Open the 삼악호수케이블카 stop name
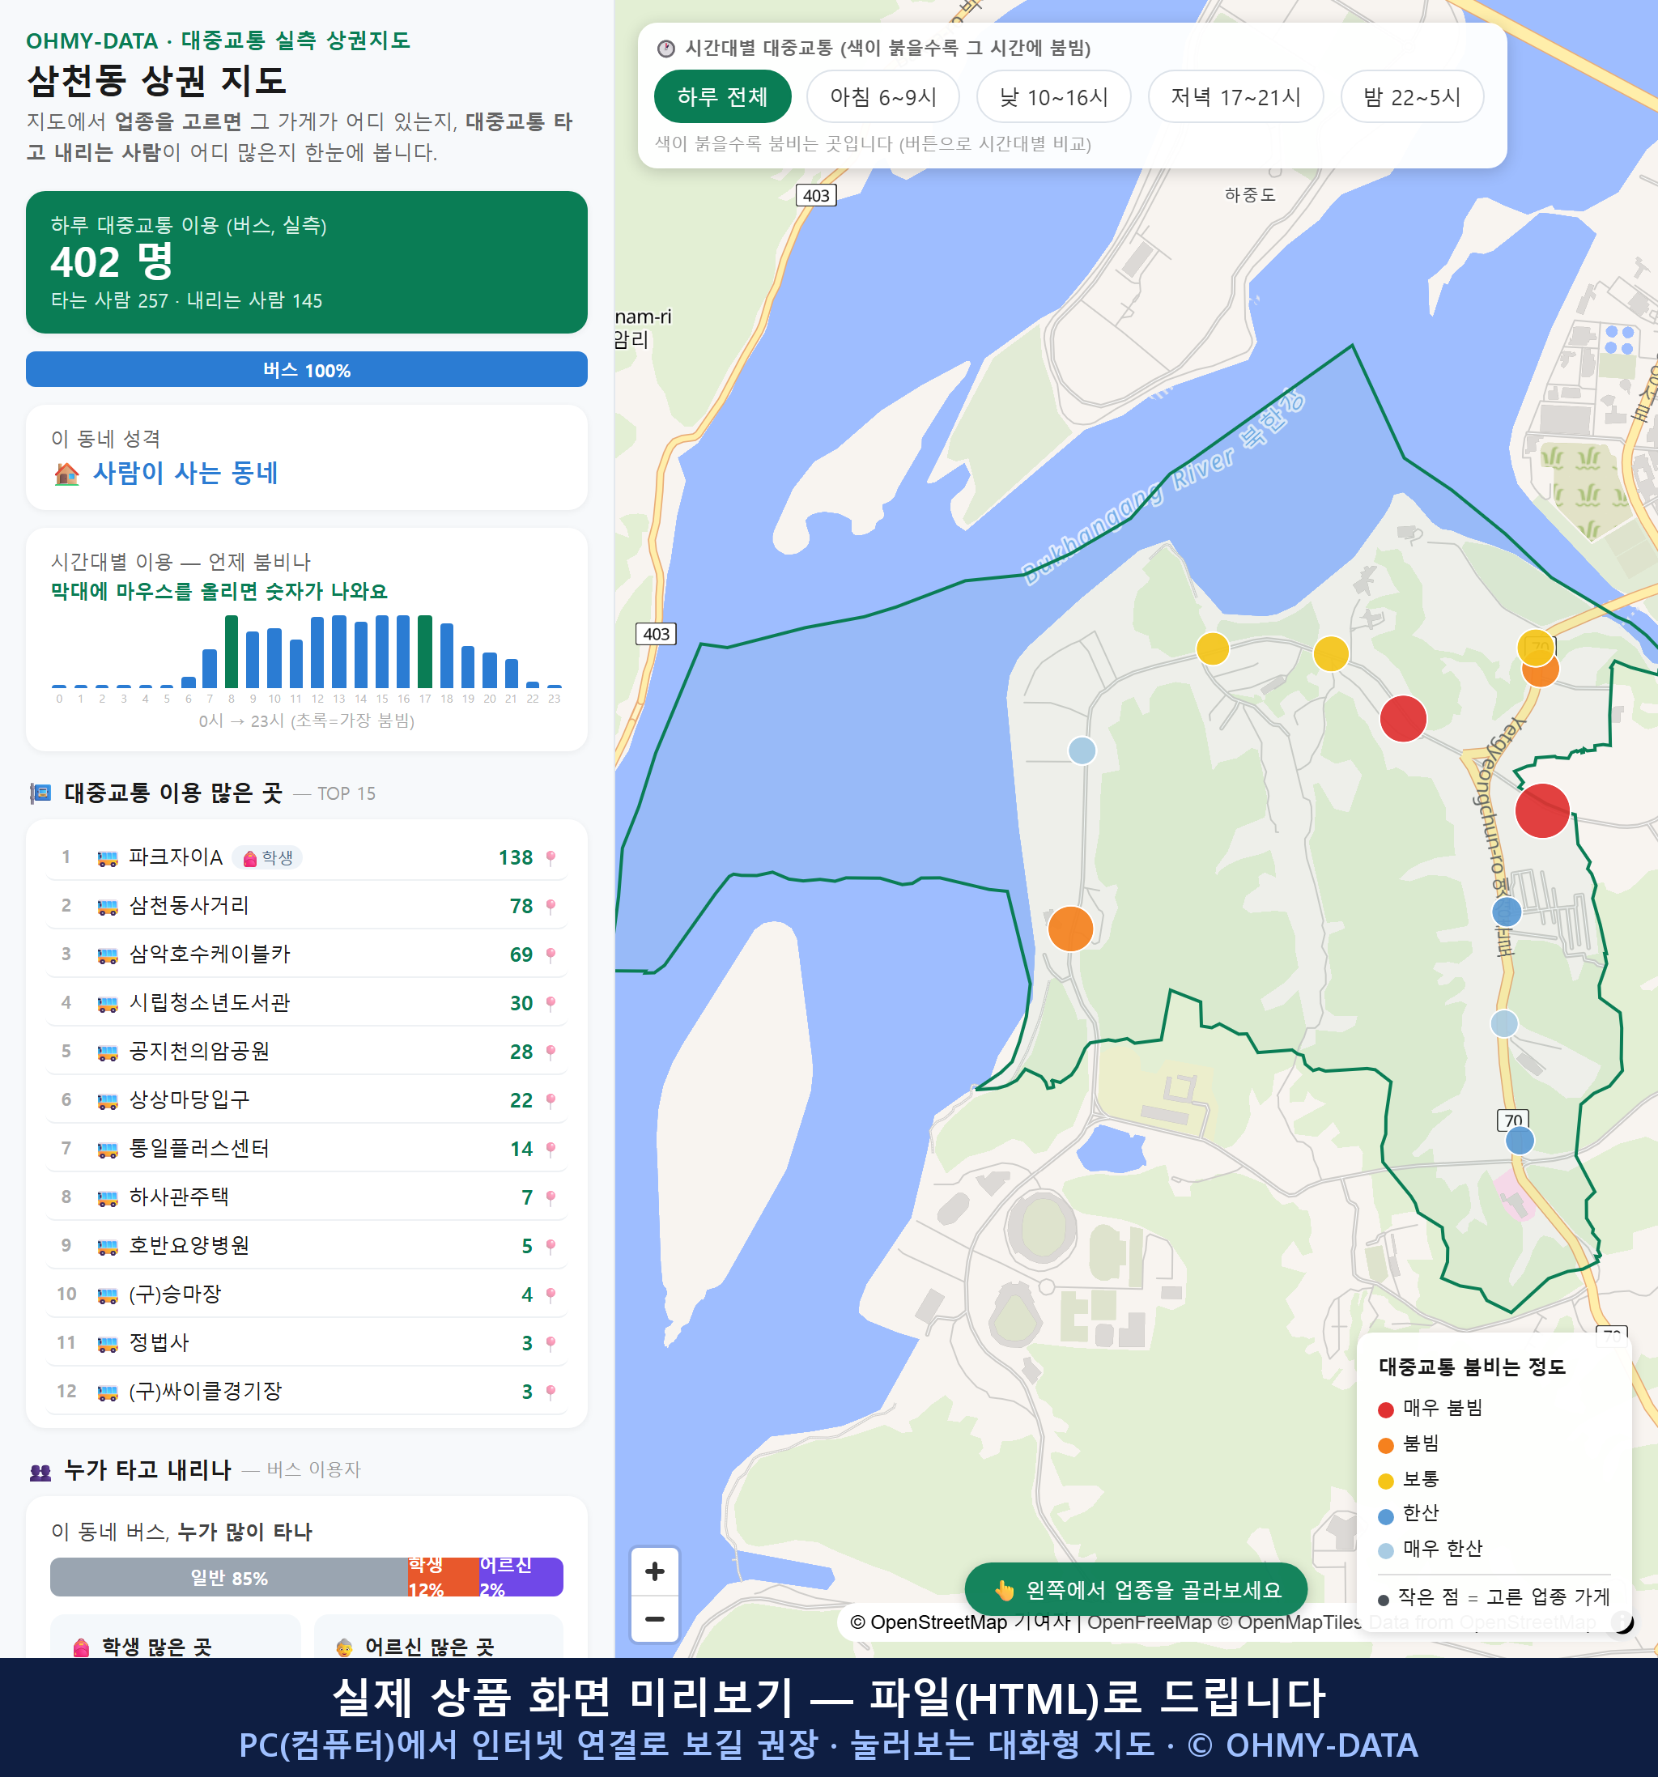Screen dimensions: 1658x1777 coord(210,954)
